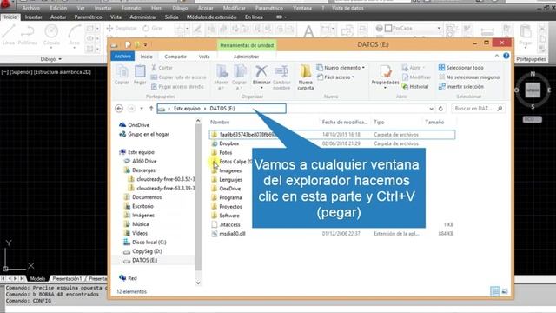
Task: Select the Software folder
Action: 225,216
